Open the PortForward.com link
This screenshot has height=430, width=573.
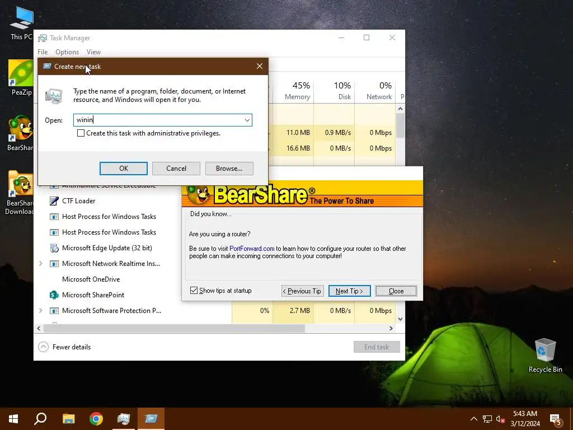(x=252, y=248)
